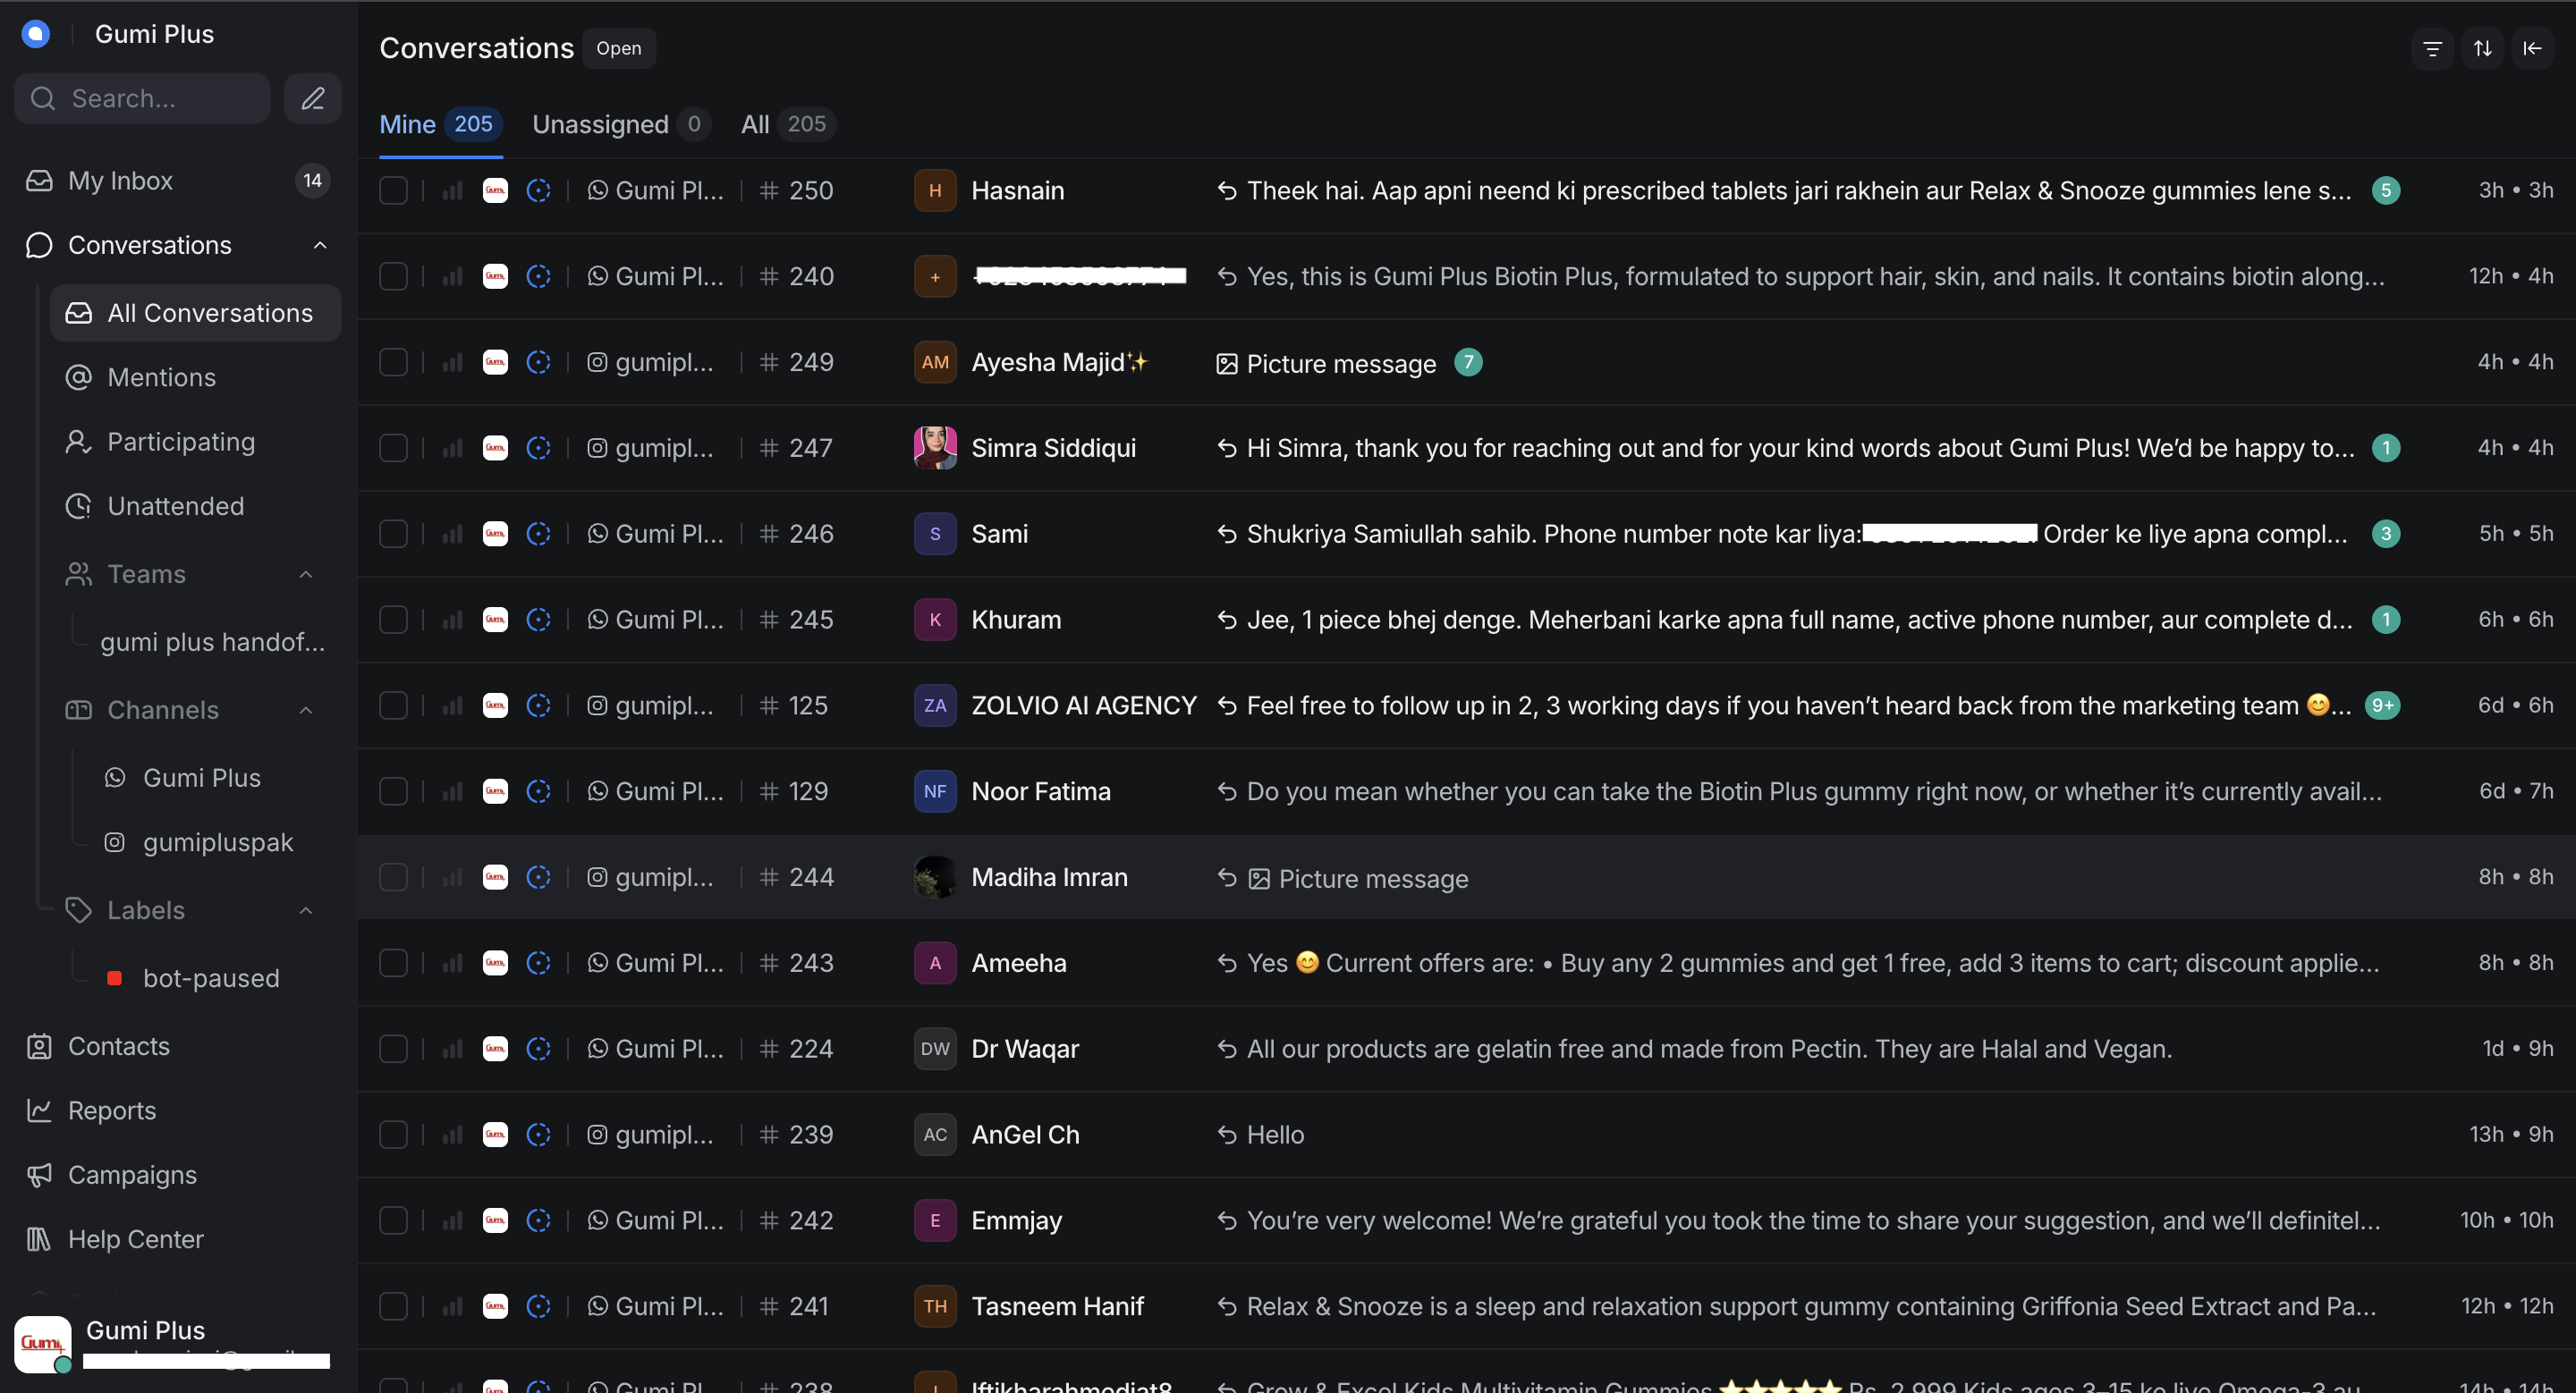Click the priority bars icon in Khuram row
Screen dimensions: 2576x1393
pos(453,620)
